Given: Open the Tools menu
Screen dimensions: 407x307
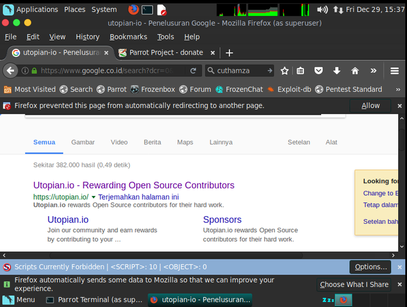Looking at the screenshot, I should [x=165, y=37].
